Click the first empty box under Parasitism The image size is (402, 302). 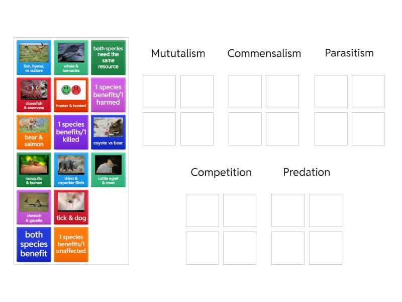click(x=331, y=91)
